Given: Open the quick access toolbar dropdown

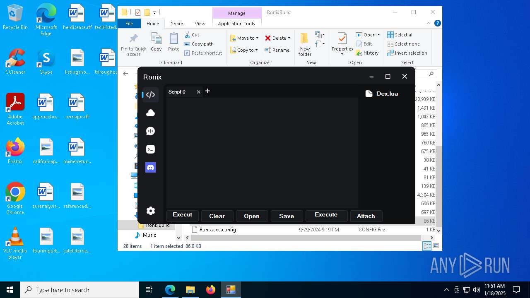Looking at the screenshot, I should point(154,13).
